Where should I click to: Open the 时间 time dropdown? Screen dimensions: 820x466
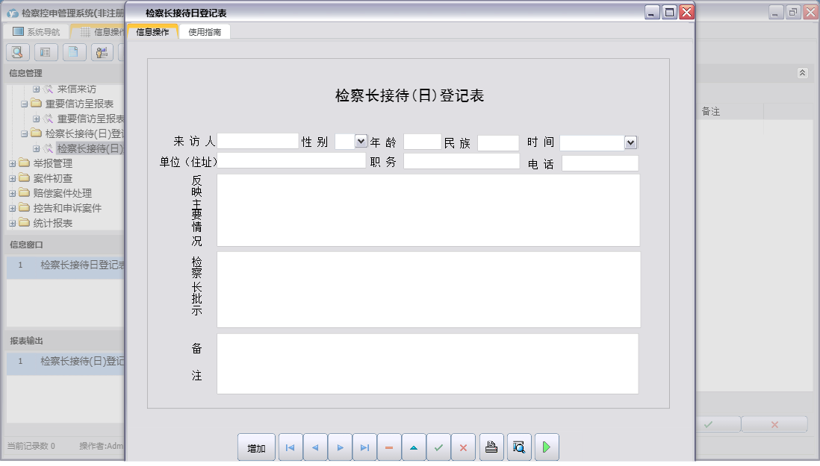point(628,142)
